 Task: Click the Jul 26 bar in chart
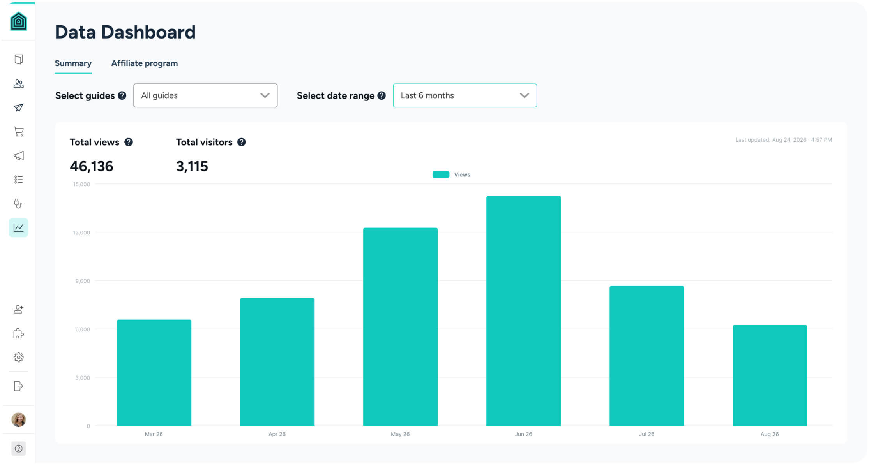[x=646, y=356]
